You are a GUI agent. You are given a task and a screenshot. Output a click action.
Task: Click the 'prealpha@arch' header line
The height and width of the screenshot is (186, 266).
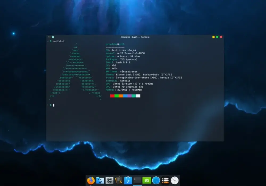click(115, 44)
